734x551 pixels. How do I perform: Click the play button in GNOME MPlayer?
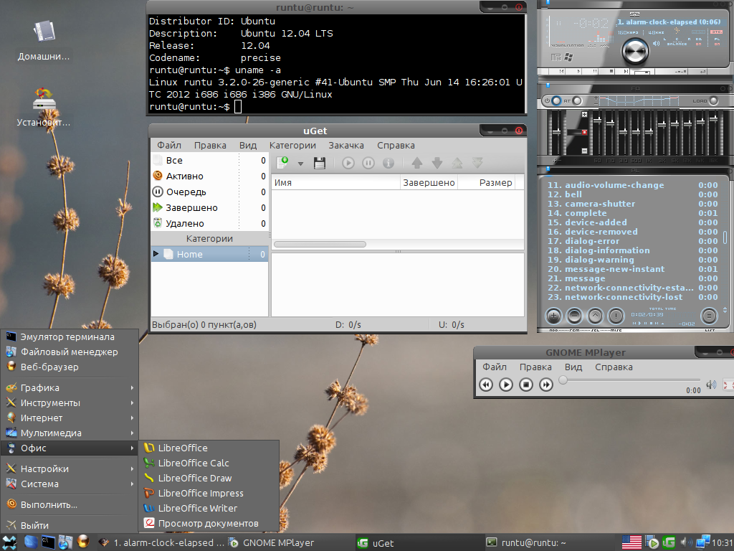click(x=506, y=385)
